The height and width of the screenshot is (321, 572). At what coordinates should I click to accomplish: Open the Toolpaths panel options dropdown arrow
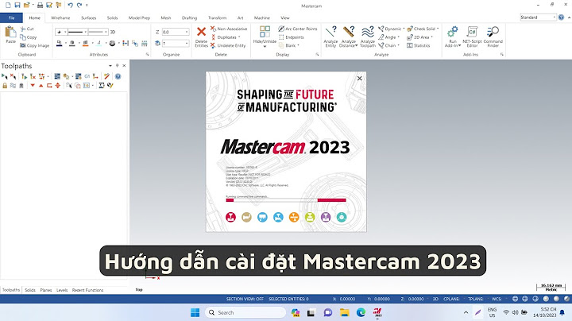click(110, 66)
